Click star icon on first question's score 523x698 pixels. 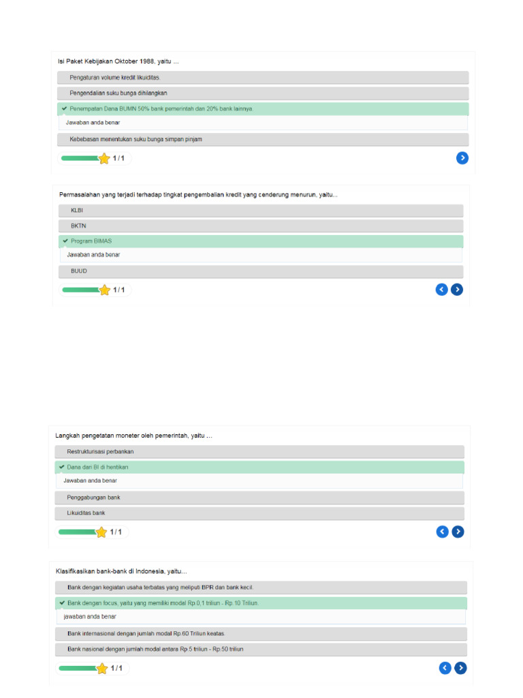(104, 158)
